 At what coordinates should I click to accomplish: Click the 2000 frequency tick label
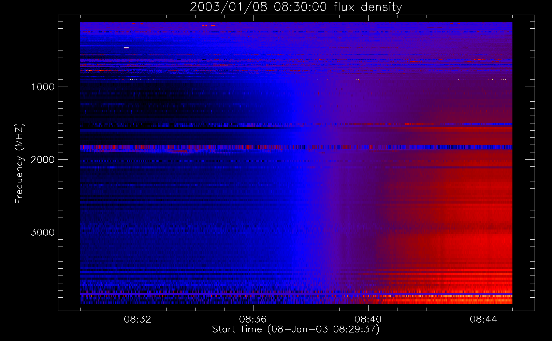click(x=43, y=160)
